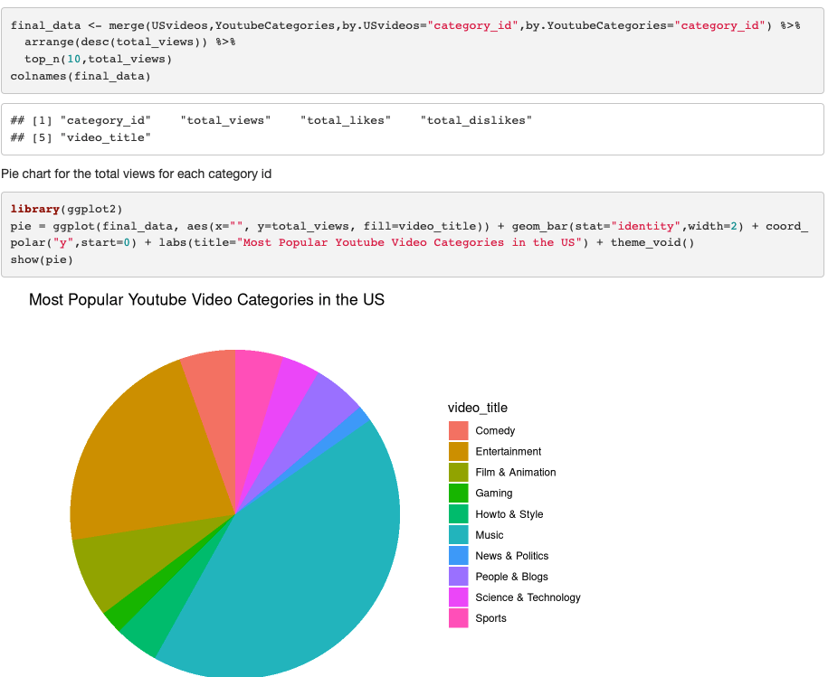Click the show(pie) code line

tap(43, 259)
